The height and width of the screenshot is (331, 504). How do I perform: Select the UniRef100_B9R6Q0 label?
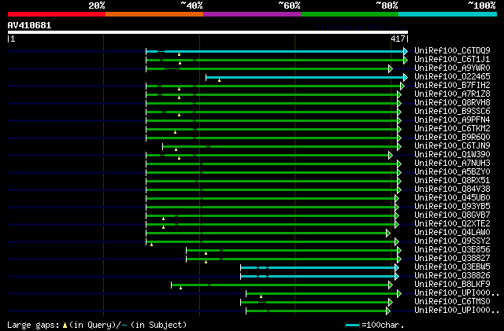452,137
